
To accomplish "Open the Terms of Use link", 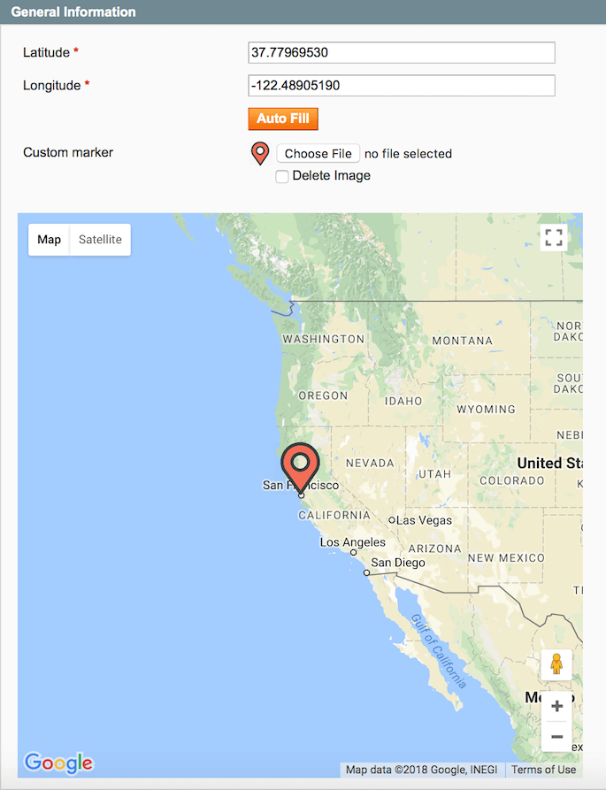I will (543, 770).
